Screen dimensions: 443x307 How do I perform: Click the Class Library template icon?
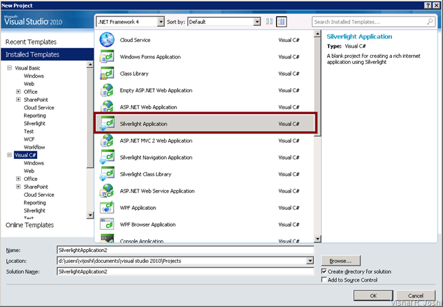pyautogui.click(x=107, y=74)
